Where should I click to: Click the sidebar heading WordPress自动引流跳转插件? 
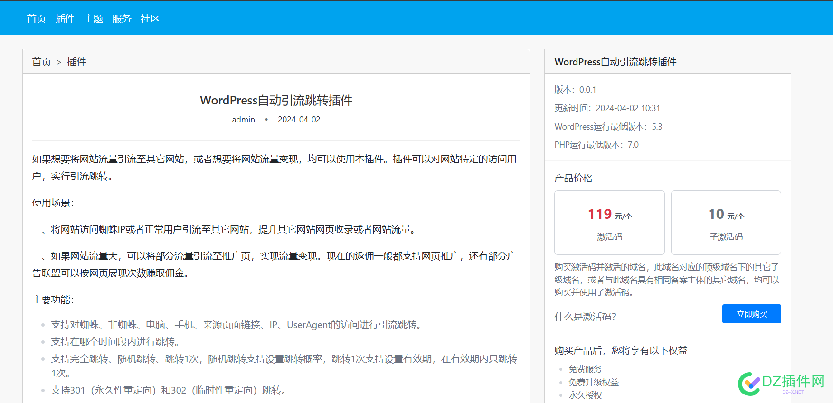pyautogui.click(x=615, y=62)
